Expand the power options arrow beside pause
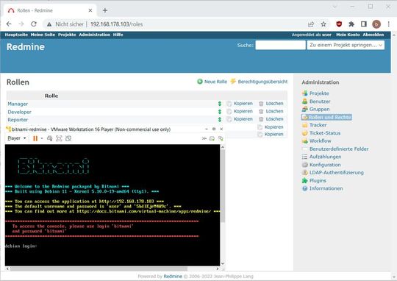Screen dimensions: 397x281 pyautogui.click(x=42, y=138)
